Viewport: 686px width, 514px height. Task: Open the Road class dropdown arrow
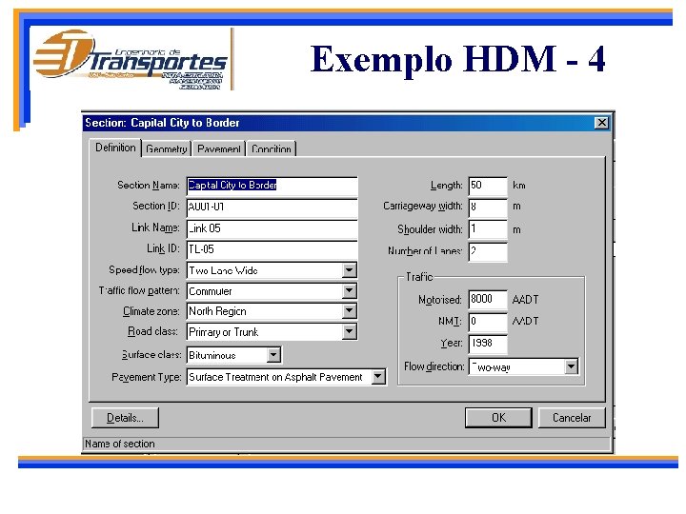(x=349, y=332)
